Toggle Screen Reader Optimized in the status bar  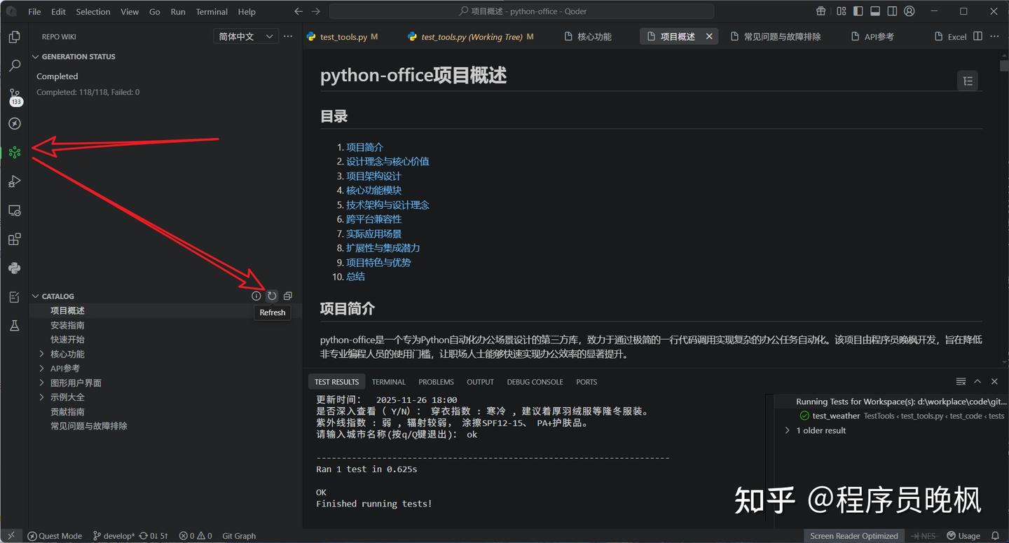click(x=854, y=535)
